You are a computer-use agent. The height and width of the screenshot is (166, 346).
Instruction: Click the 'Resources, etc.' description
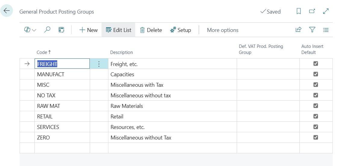pos(172,127)
